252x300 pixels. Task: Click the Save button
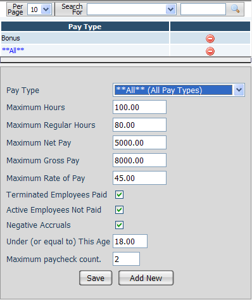click(96, 278)
